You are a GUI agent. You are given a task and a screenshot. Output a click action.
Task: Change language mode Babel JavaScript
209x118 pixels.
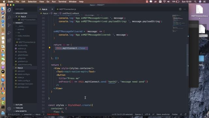pyautogui.click(x=163, y=114)
